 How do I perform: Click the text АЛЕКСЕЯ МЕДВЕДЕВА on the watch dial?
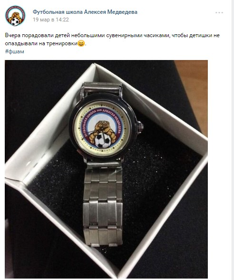pyautogui.click(x=113, y=119)
